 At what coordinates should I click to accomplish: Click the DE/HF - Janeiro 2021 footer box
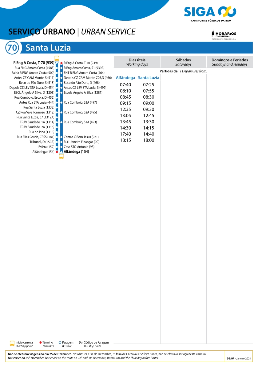239,358
